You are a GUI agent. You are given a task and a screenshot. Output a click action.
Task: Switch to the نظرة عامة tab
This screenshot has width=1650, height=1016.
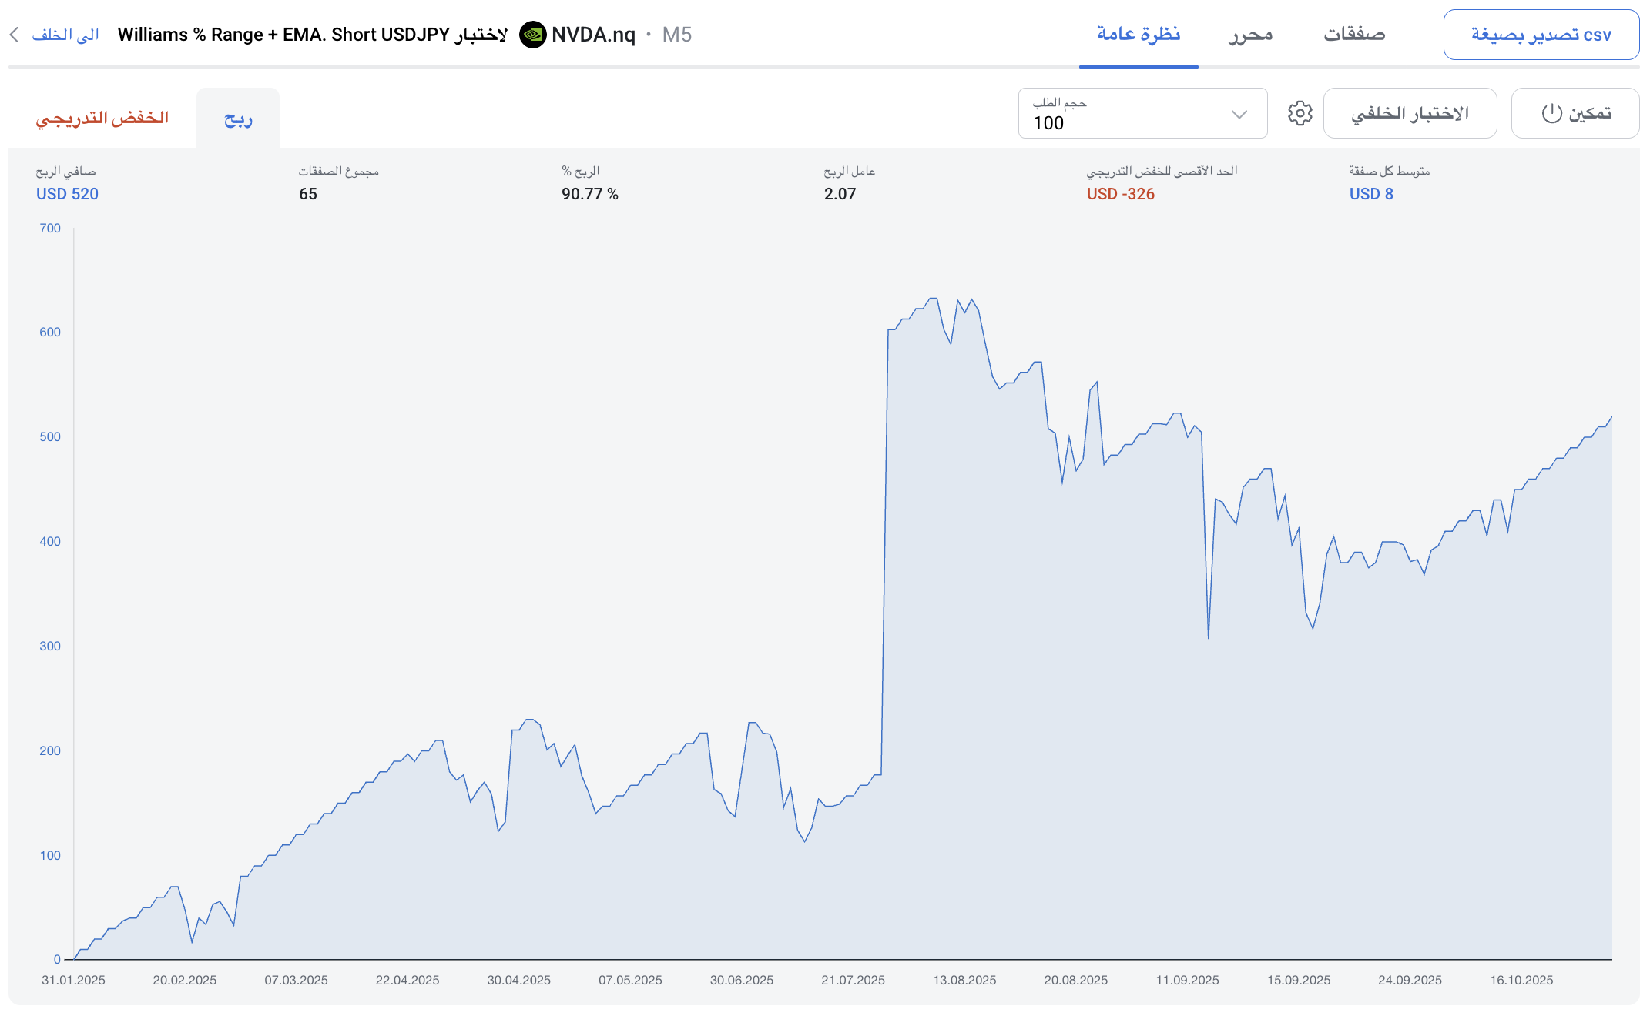pos(1138,35)
